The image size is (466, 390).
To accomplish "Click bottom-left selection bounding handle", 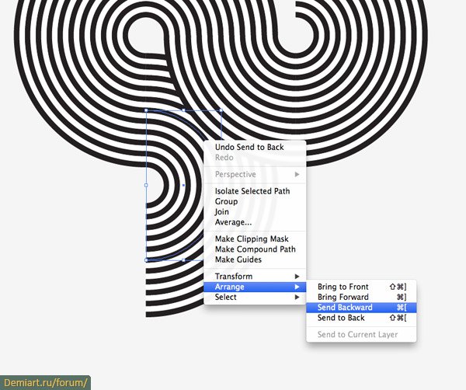I will tap(146, 260).
